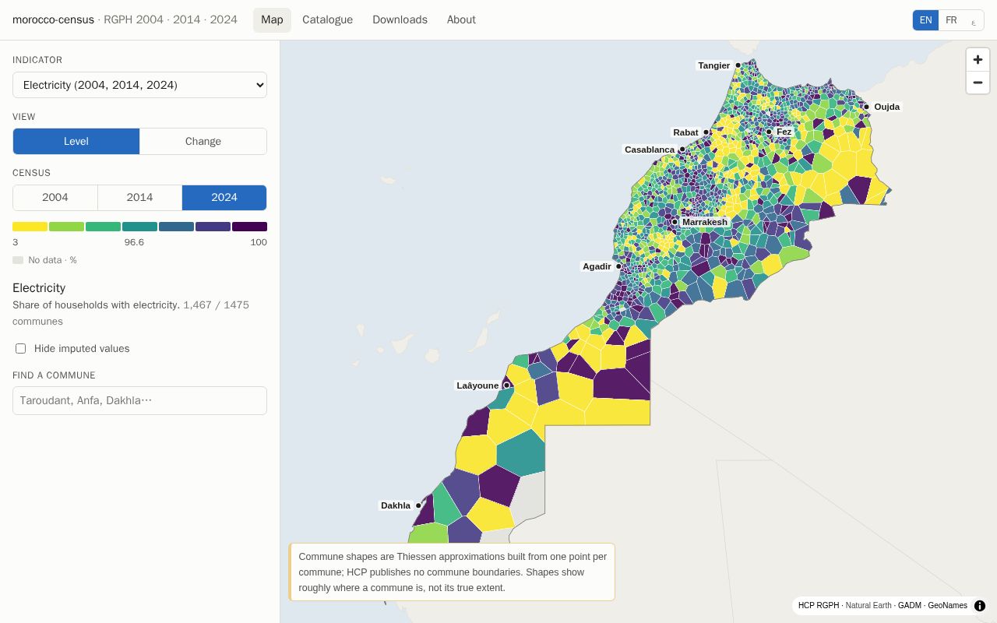Open the GADM attribution link
Screen dimensions: 997x623
pos(910,605)
